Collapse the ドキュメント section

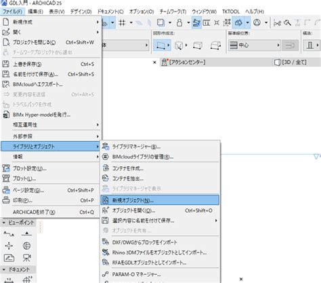4,269
